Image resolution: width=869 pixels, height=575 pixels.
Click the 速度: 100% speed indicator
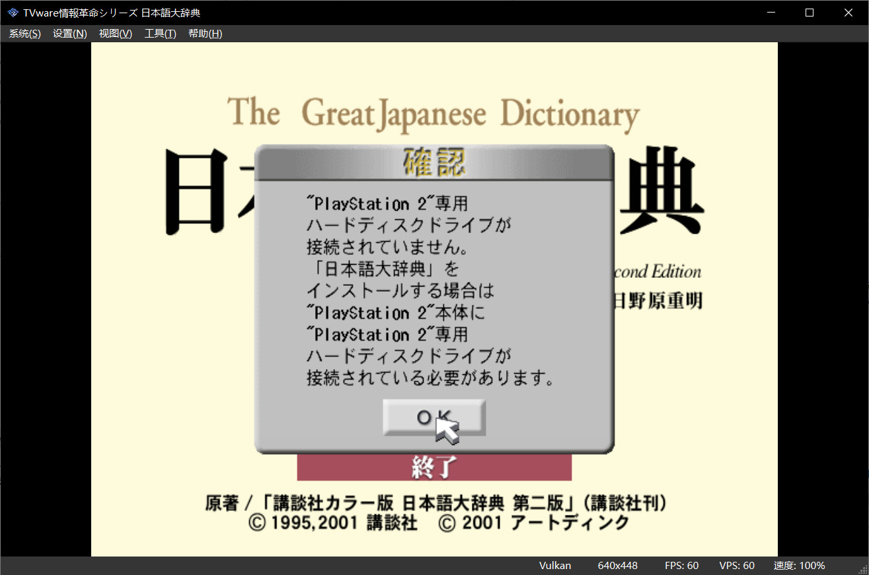point(799,566)
